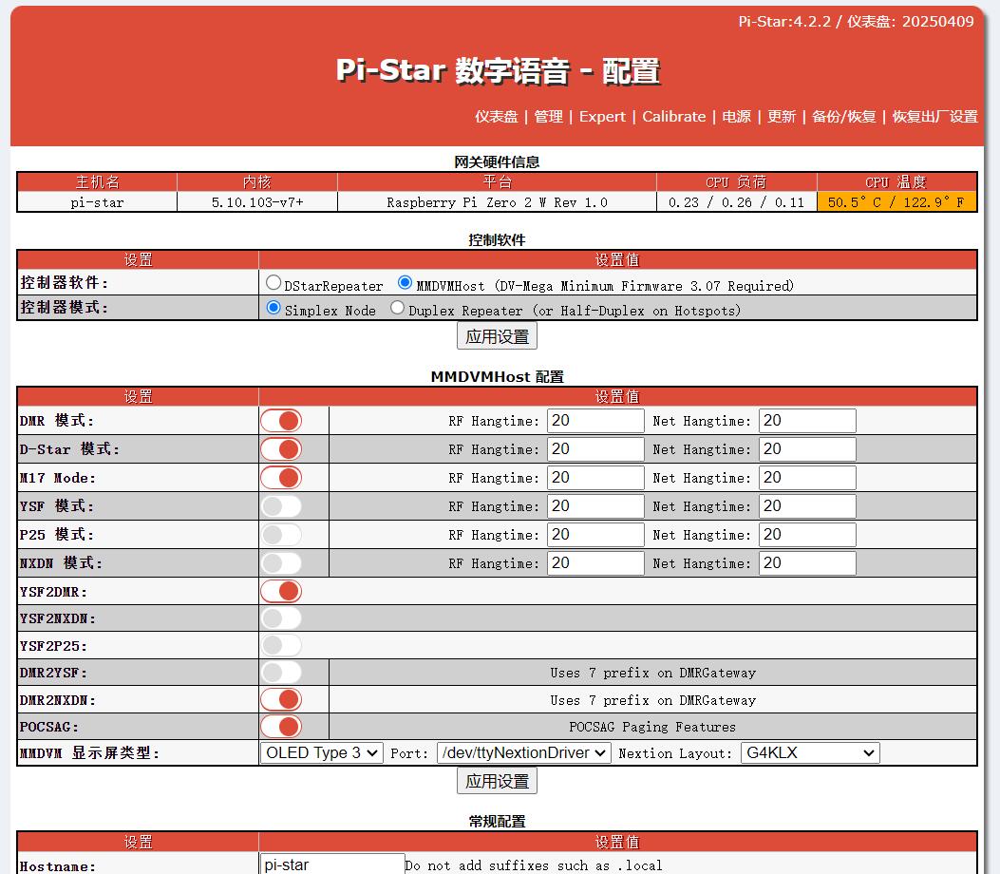Turn on the NXDN mode toggle

(281, 563)
